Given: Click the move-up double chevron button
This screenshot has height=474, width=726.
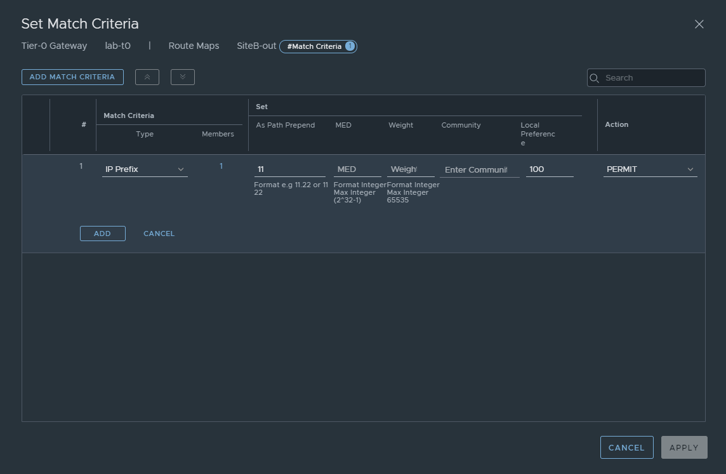Looking at the screenshot, I should (147, 77).
